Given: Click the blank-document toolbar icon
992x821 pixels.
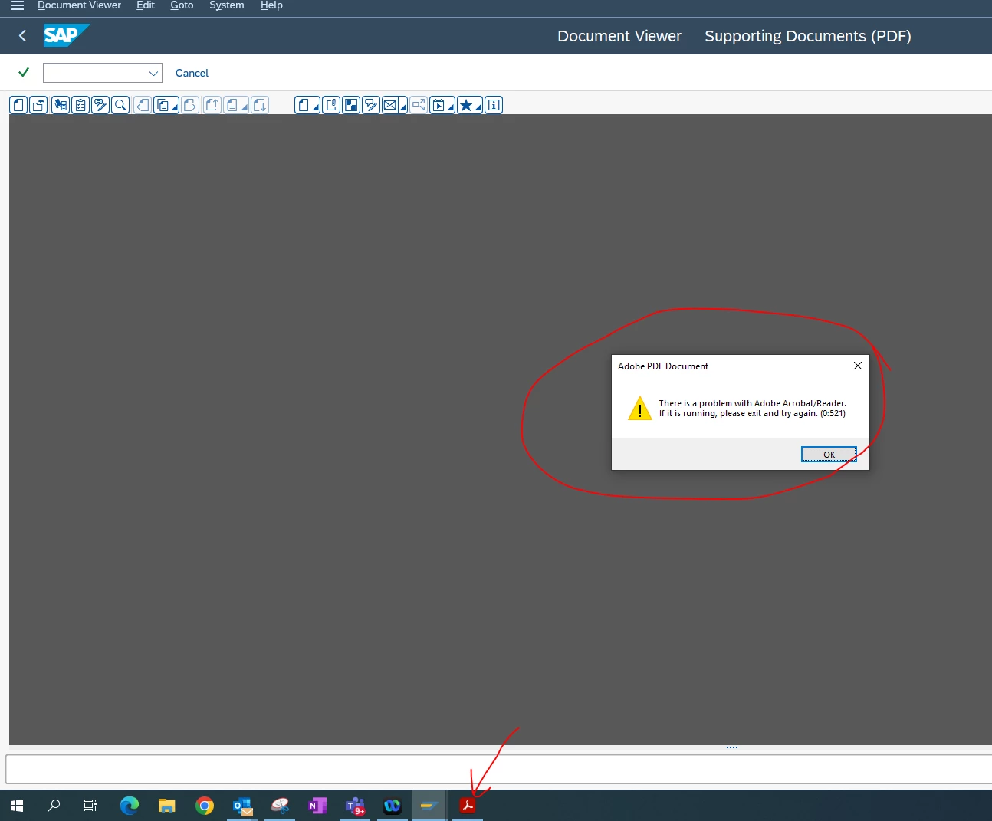Looking at the screenshot, I should click(x=18, y=105).
